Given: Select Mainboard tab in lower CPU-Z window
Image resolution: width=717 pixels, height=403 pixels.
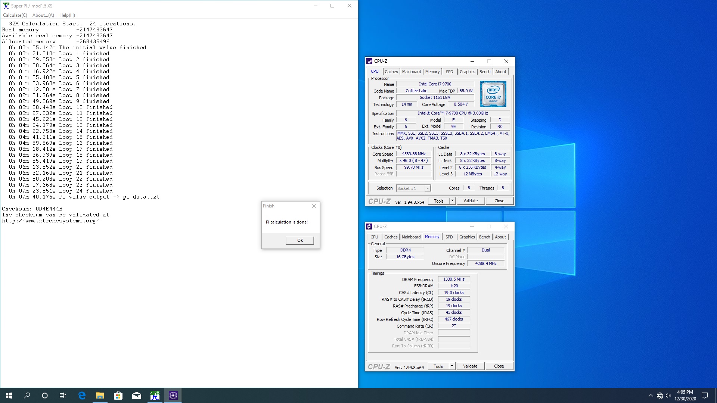Looking at the screenshot, I should [411, 237].
